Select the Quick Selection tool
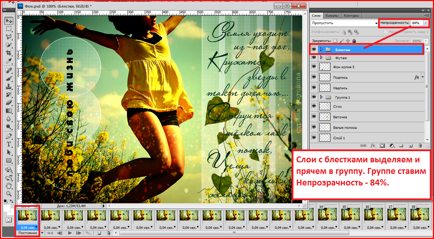 [x=9, y=45]
